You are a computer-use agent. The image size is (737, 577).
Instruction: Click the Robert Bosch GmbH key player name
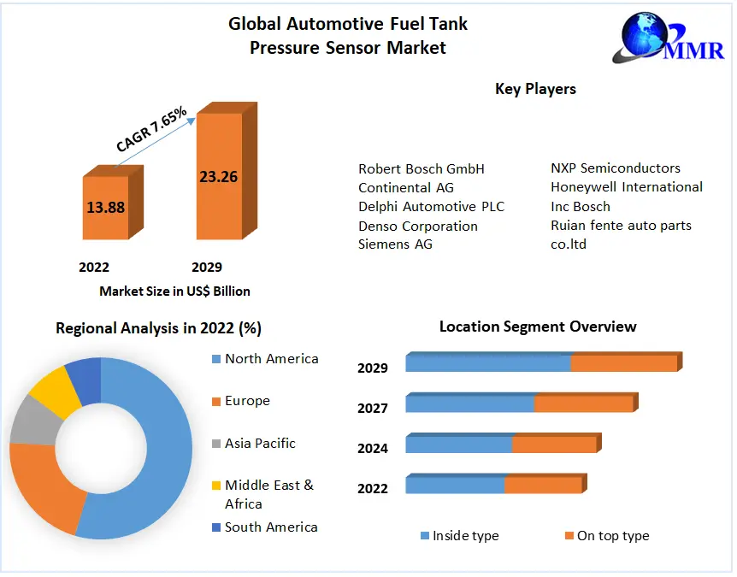[x=421, y=168]
